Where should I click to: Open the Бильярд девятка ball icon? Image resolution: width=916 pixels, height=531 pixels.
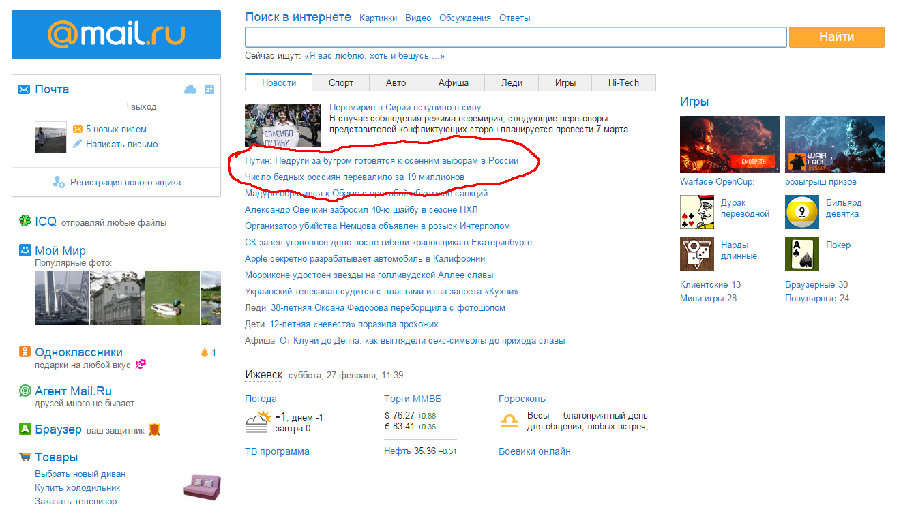click(x=802, y=212)
